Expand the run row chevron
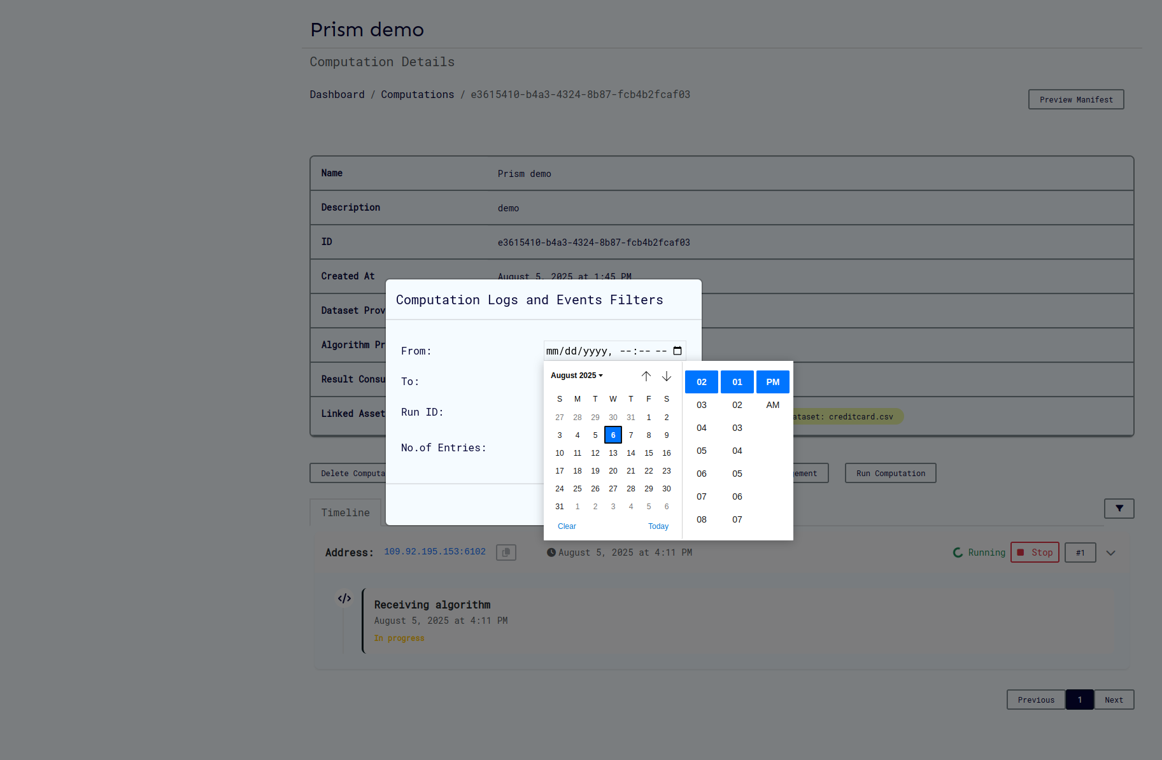Image resolution: width=1162 pixels, height=760 pixels. coord(1111,553)
